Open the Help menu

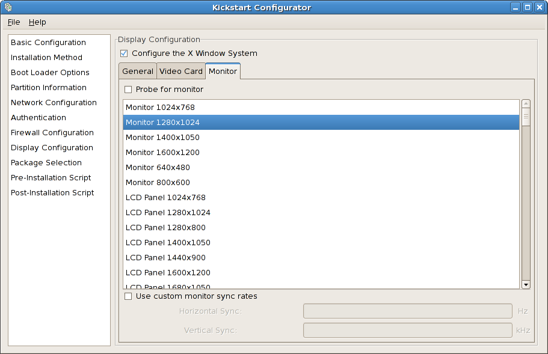[37, 22]
